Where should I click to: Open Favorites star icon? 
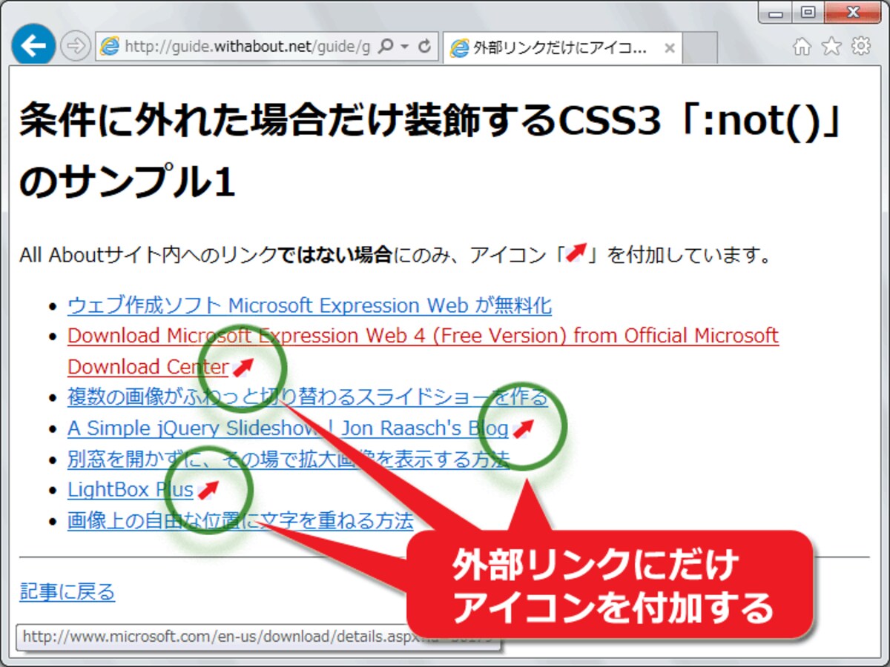click(x=831, y=47)
